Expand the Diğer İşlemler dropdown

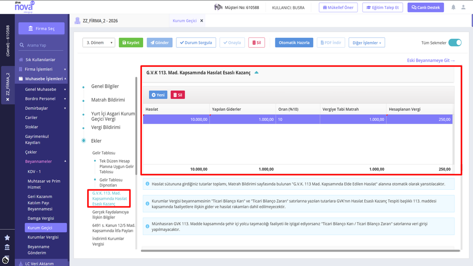[367, 42]
